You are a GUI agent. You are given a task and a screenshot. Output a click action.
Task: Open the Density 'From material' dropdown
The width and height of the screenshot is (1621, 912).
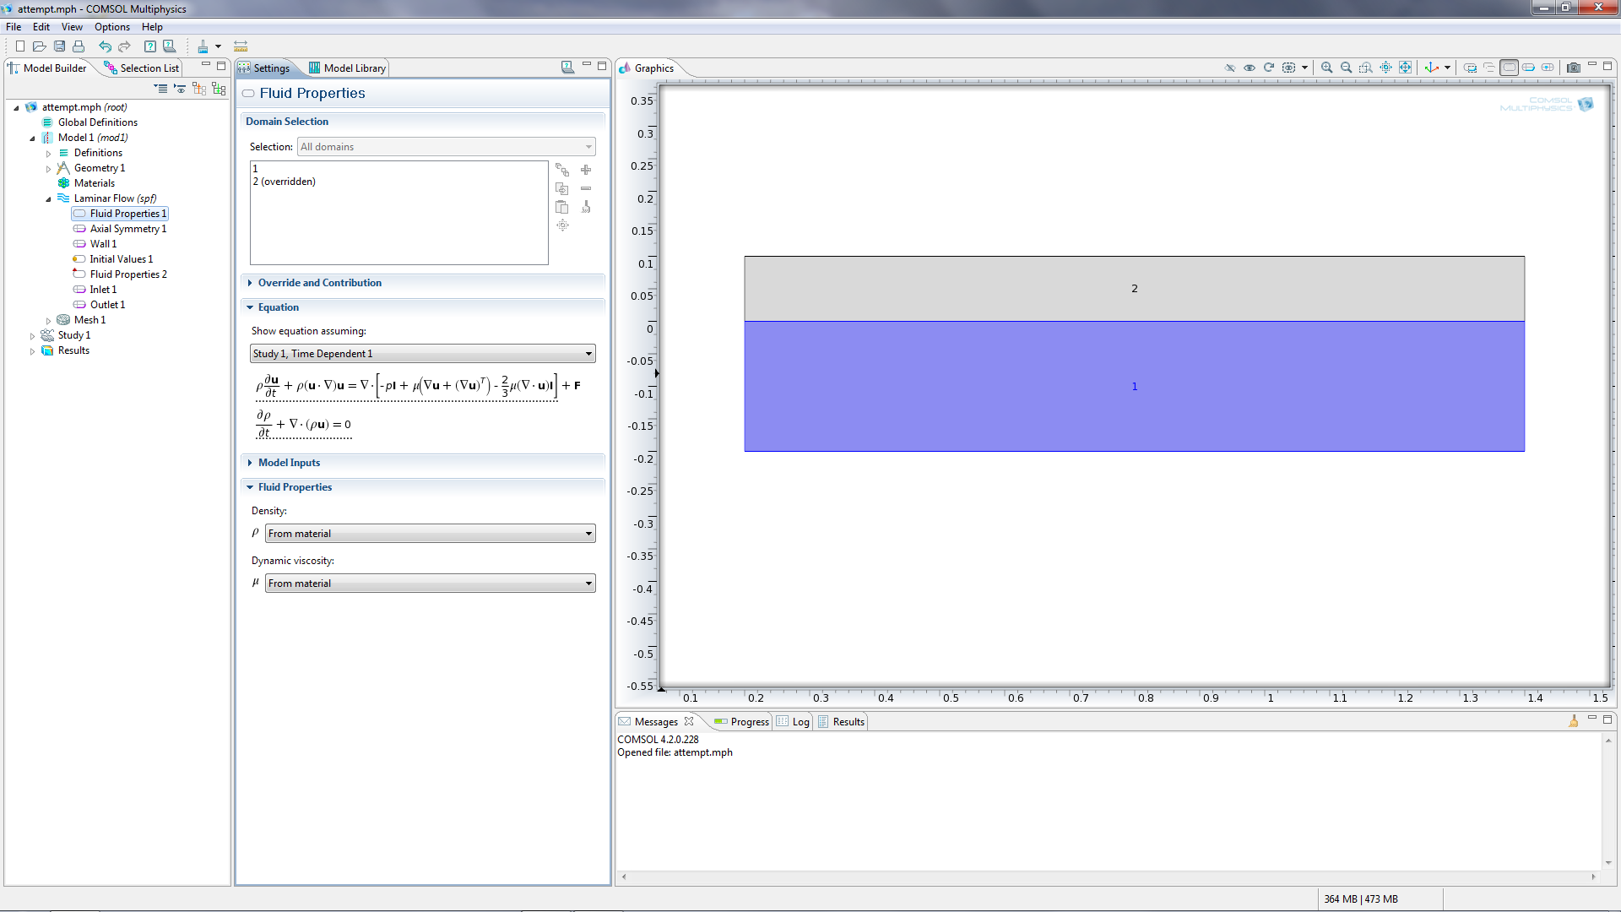[x=431, y=534]
